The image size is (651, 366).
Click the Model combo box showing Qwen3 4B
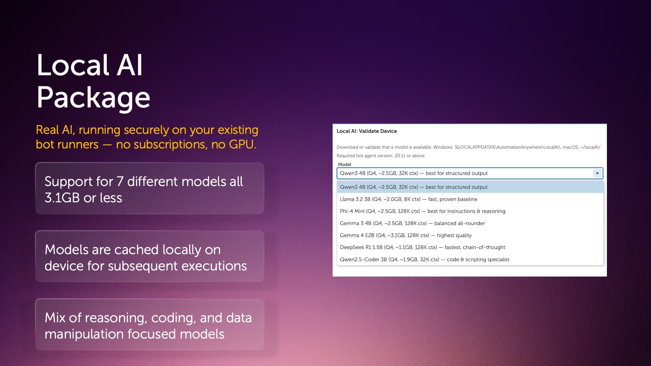[470, 173]
